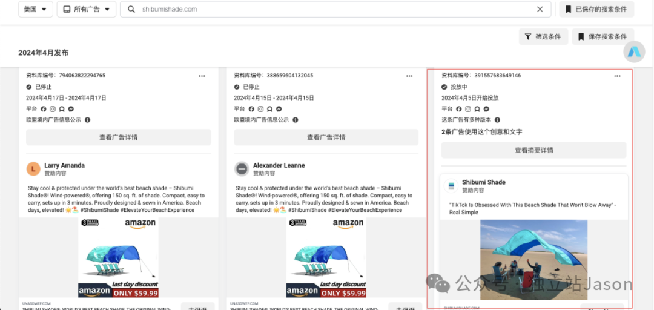The image size is (654, 310).
Task: Select the ad copy under Alexander Leanne
Action: click(x=324, y=199)
